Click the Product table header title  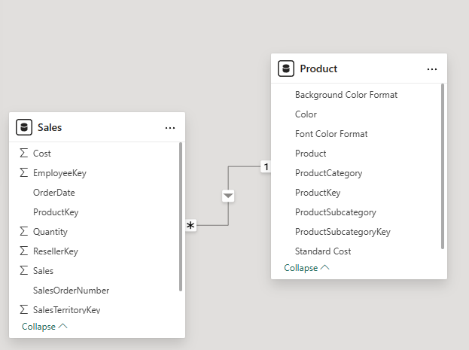(x=318, y=69)
